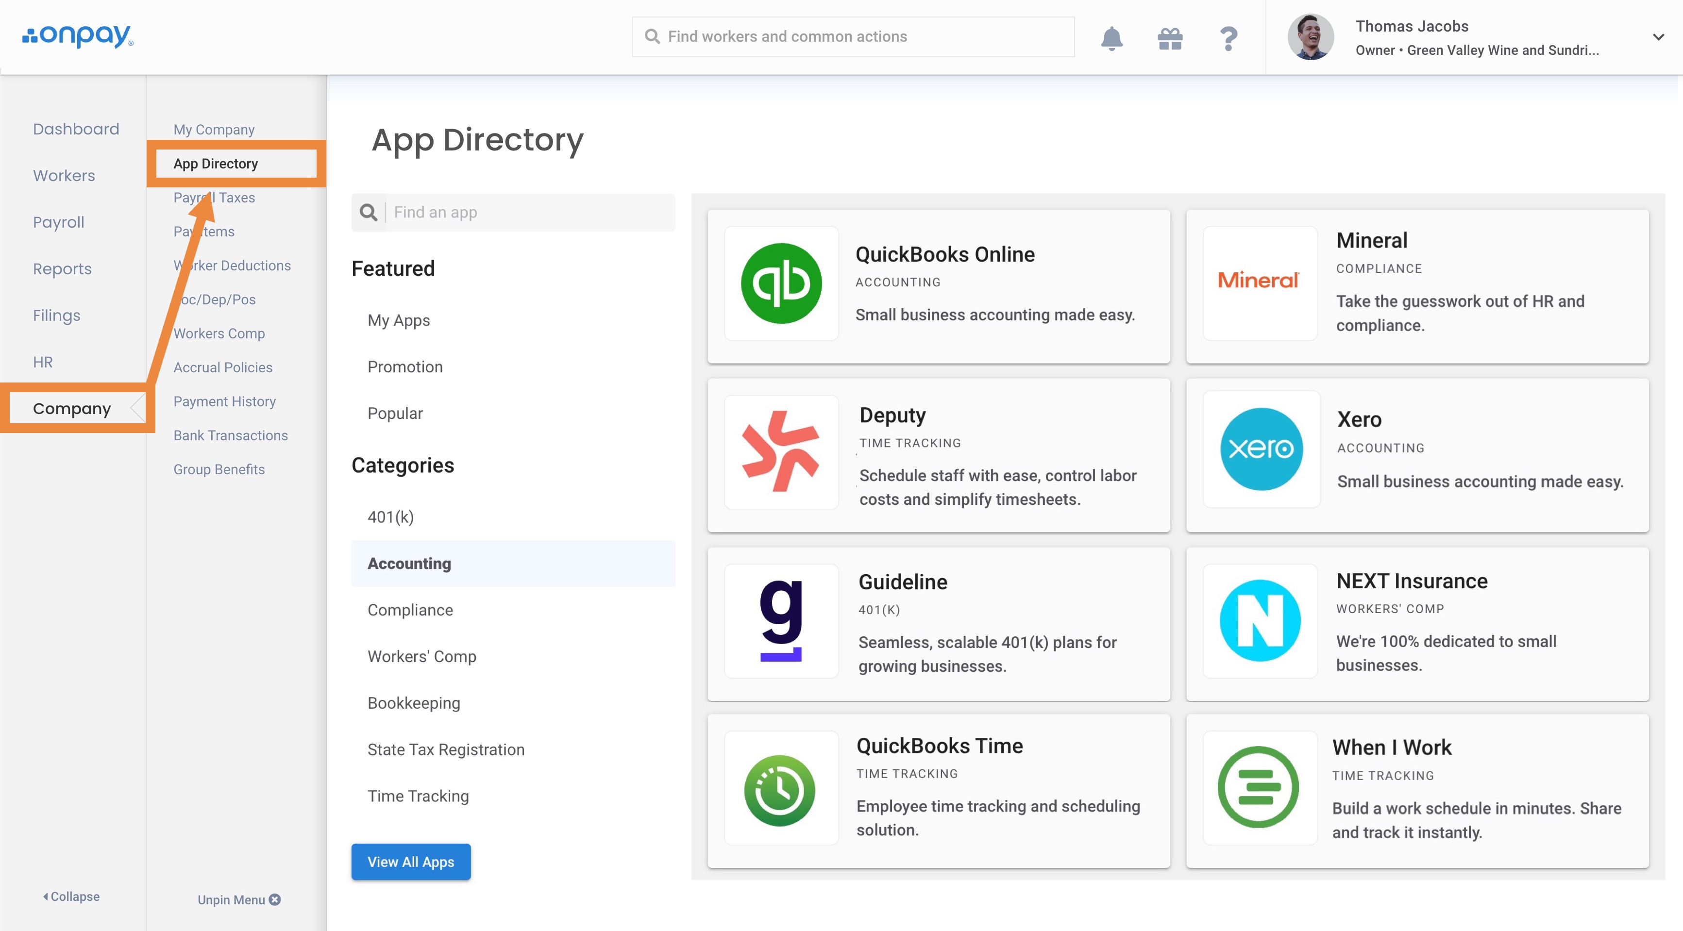Open the notifications bell icon

[1111, 38]
